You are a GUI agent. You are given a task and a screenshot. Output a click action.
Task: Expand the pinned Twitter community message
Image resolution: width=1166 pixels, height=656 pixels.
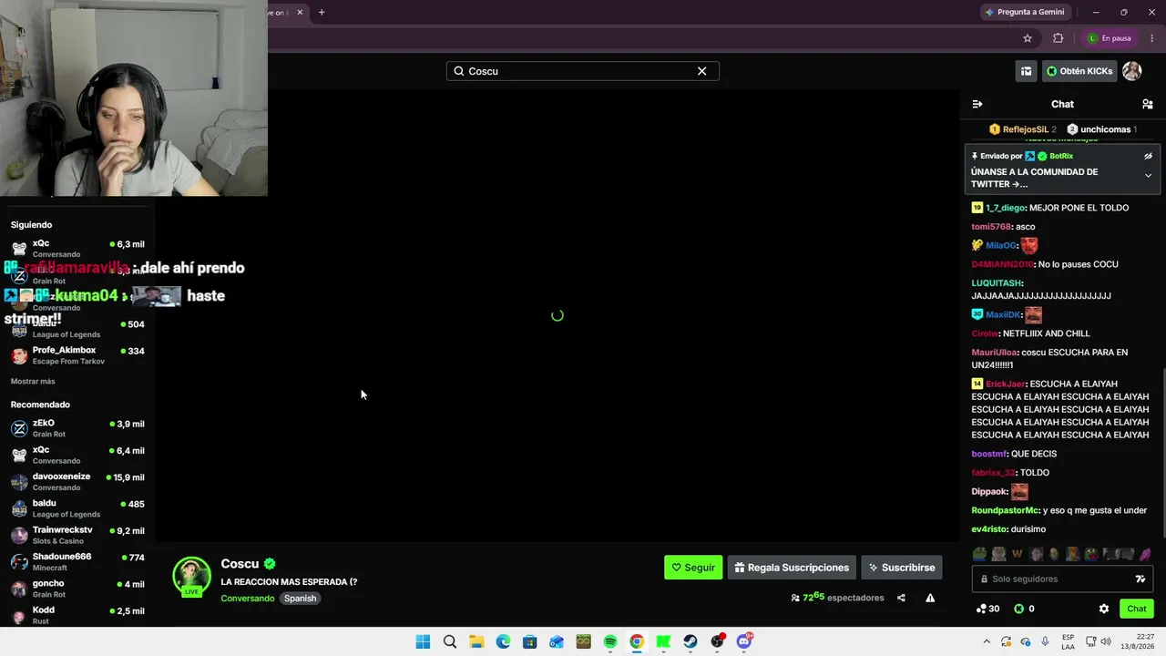tap(1148, 176)
